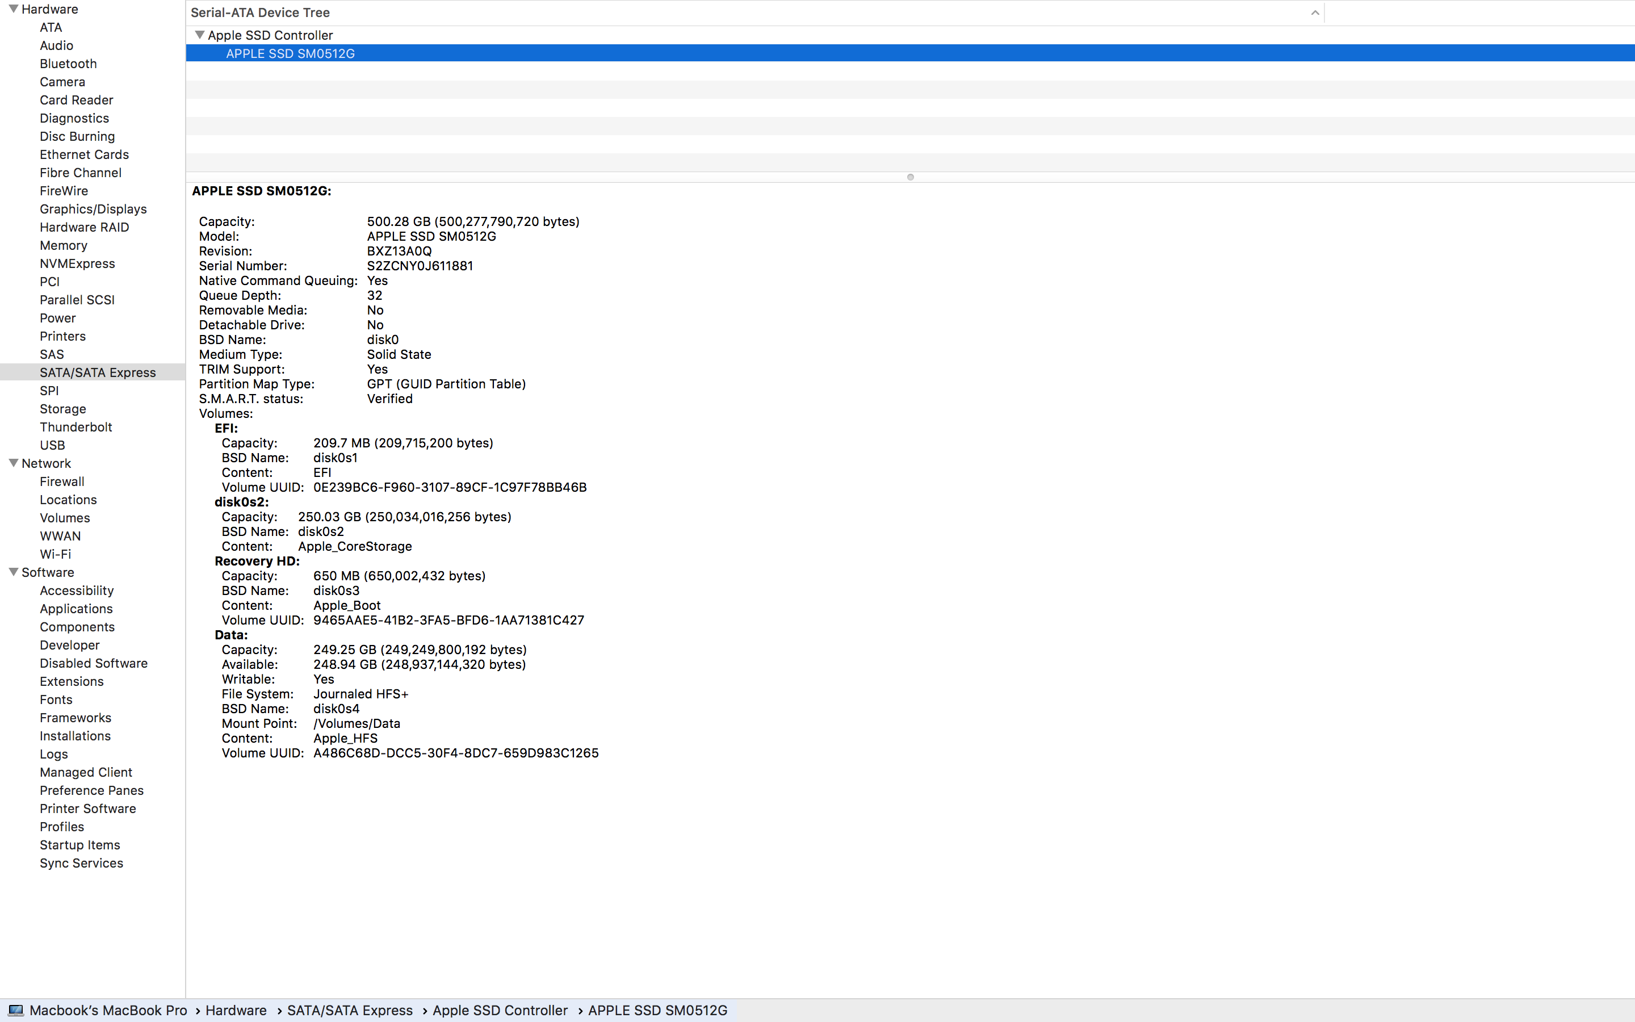The width and height of the screenshot is (1635, 1022).
Task: Select the USB hardware category
Action: pyautogui.click(x=52, y=446)
